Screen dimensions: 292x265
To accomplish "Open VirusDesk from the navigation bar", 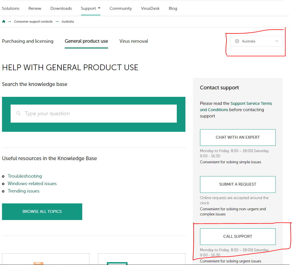I will (150, 8).
